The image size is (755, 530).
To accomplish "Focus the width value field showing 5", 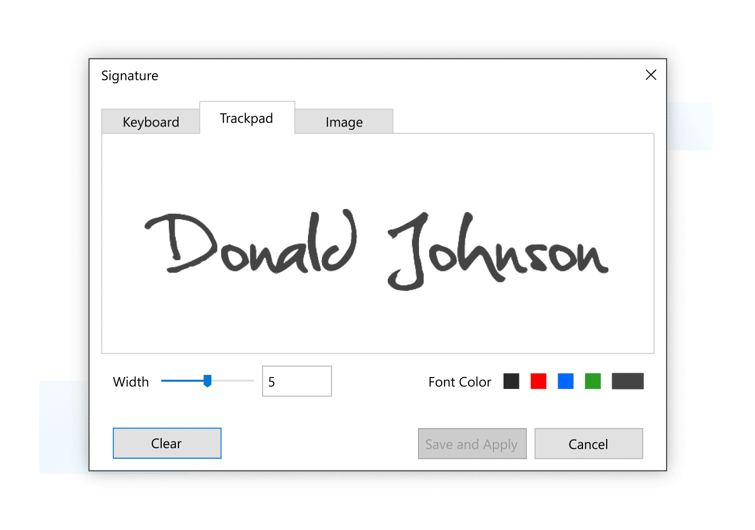I will (297, 381).
